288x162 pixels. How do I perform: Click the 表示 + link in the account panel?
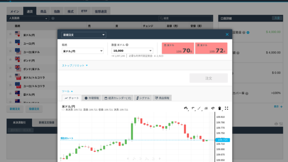[x=278, y=107]
